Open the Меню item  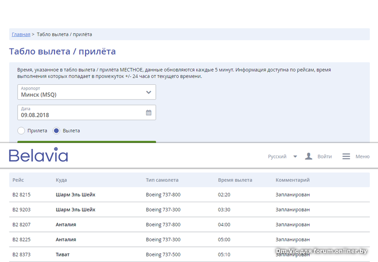(362, 156)
